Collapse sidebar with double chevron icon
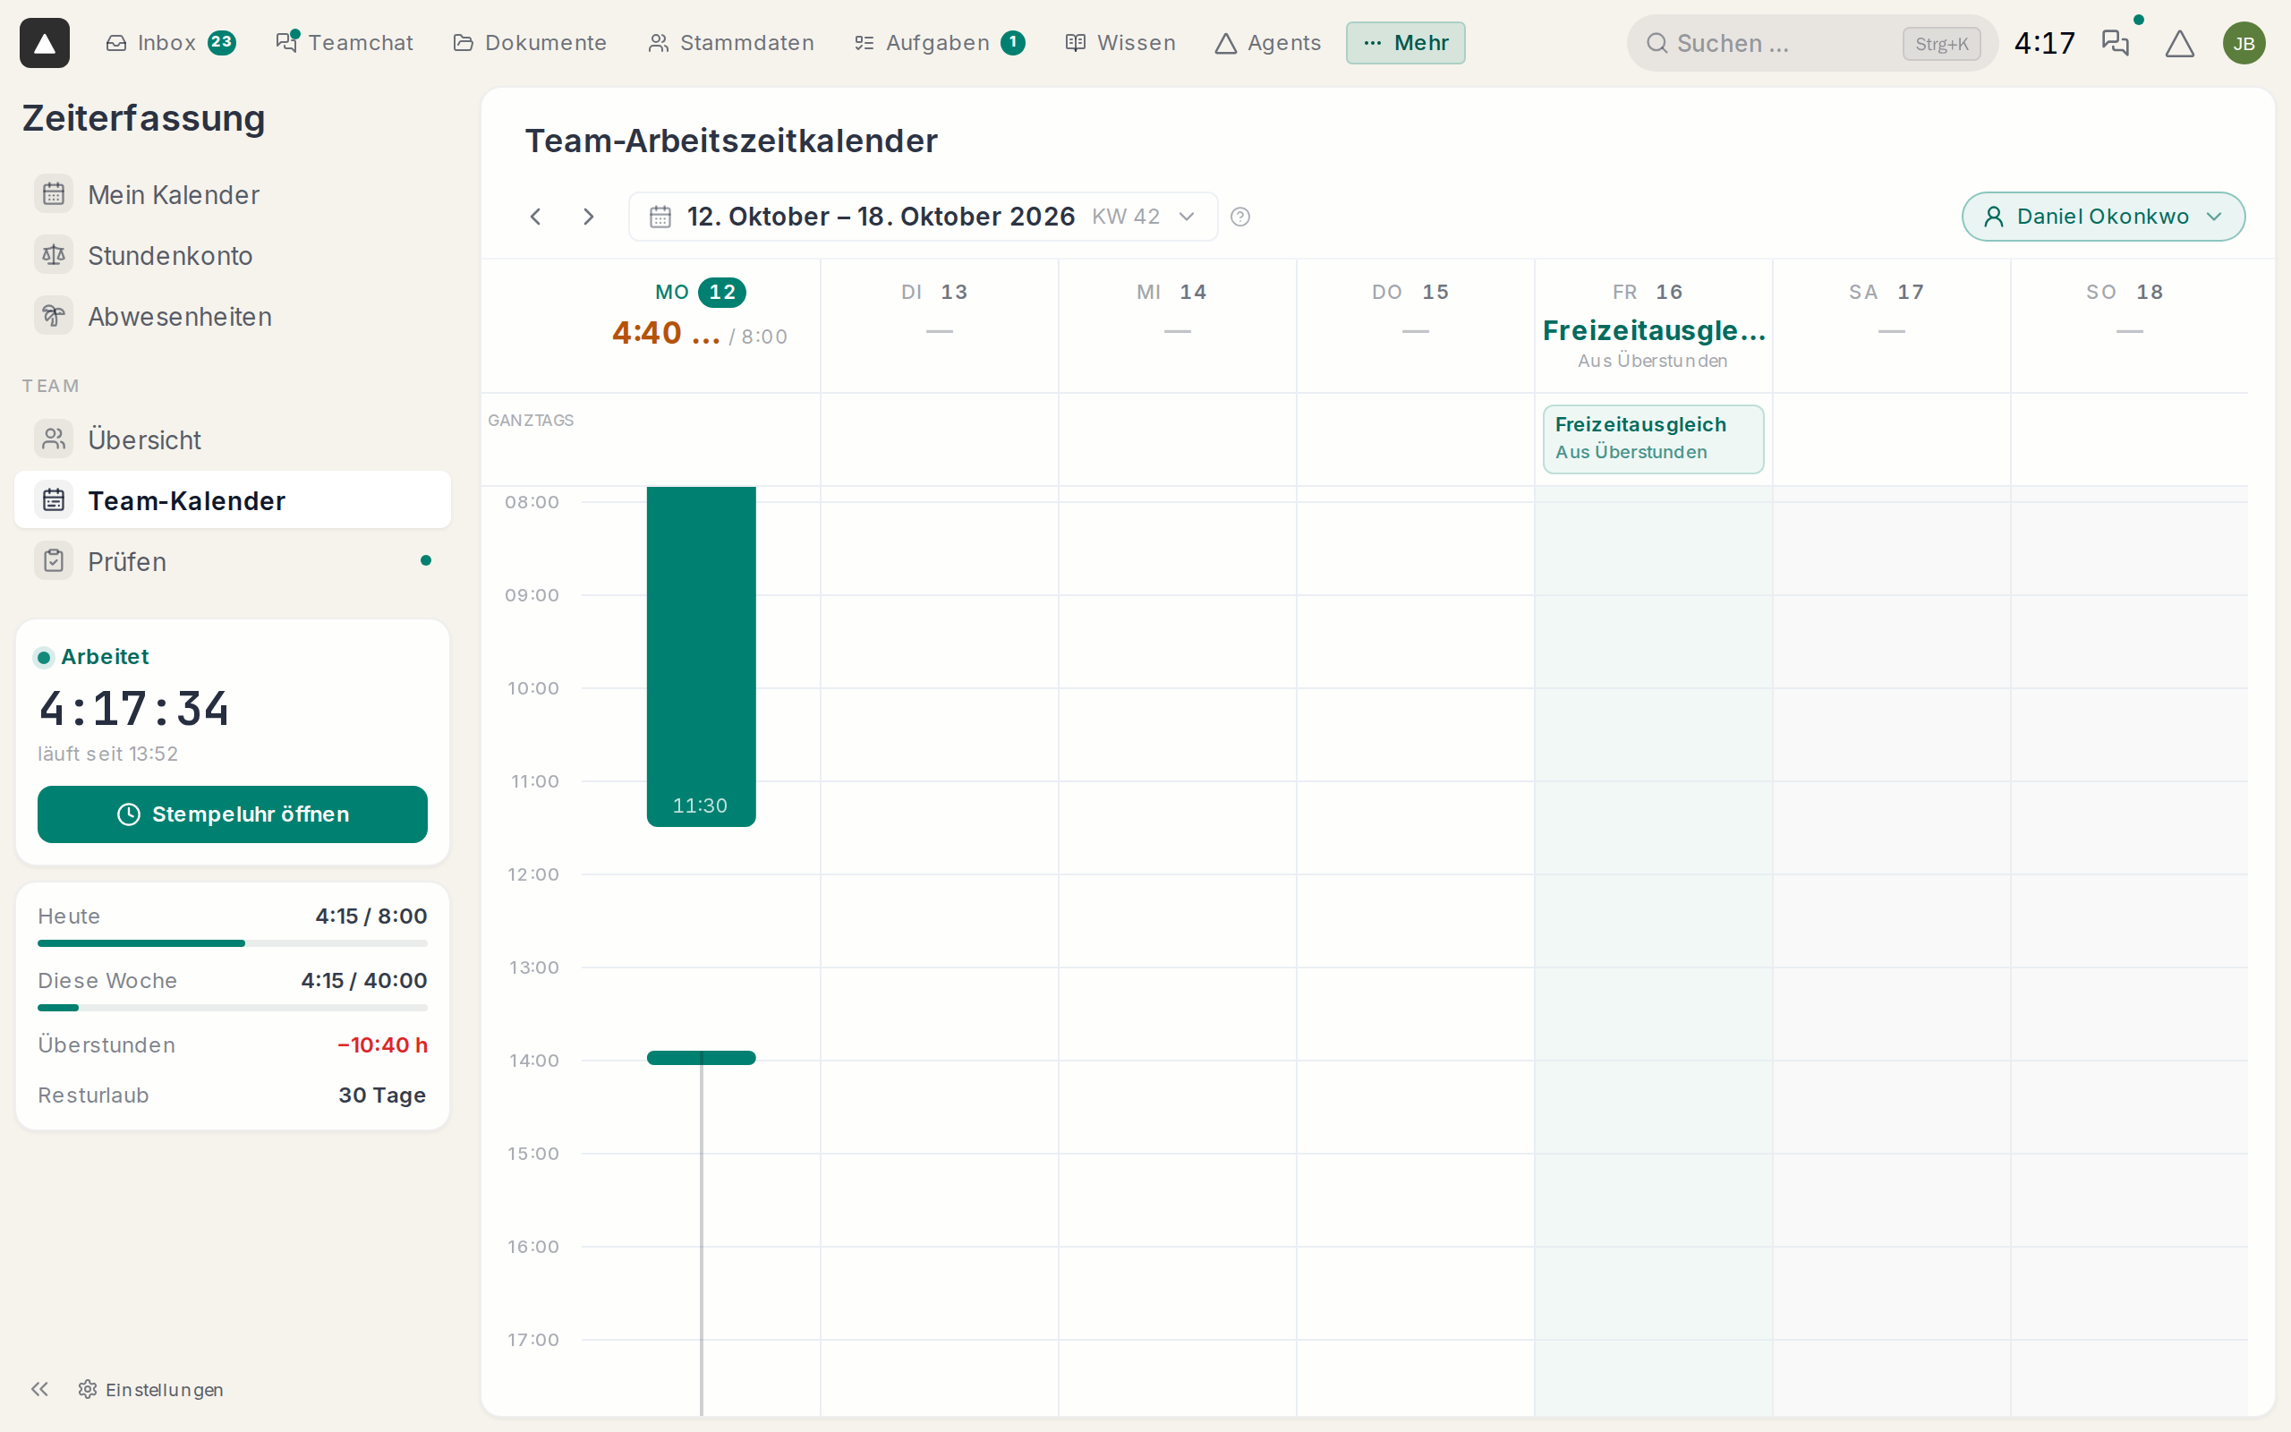Viewport: 2291px width, 1432px height. point(39,1388)
